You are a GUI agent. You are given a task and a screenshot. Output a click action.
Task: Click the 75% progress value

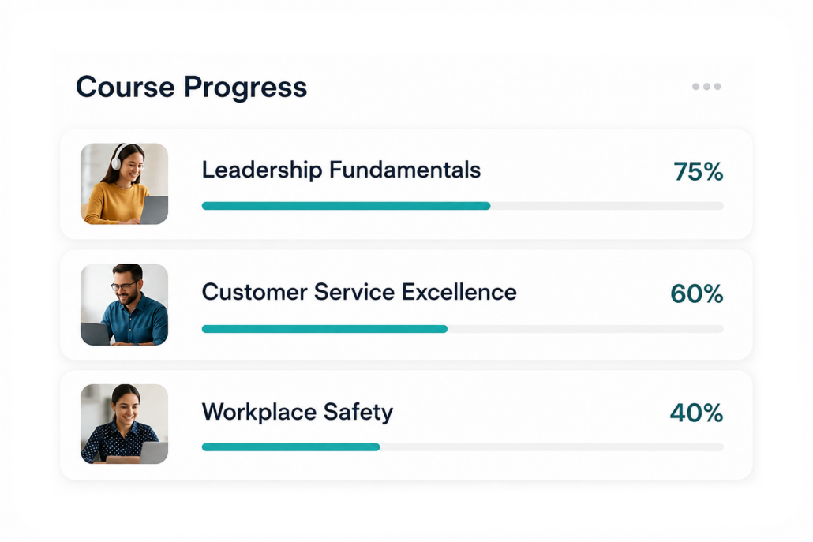tap(698, 171)
